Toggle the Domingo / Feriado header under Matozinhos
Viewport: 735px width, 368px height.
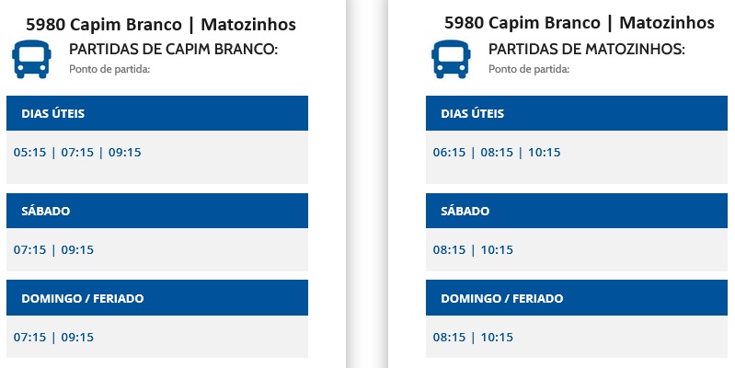(577, 298)
